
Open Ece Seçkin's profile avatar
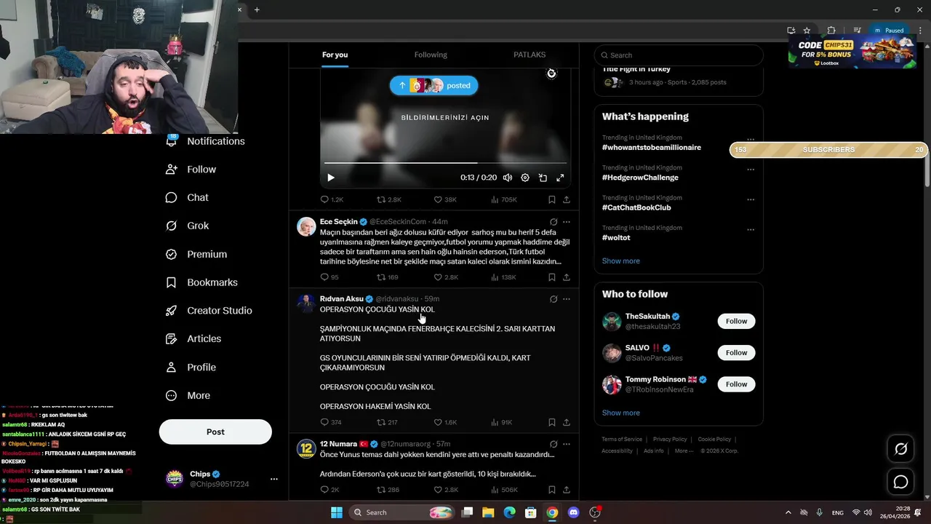click(306, 226)
